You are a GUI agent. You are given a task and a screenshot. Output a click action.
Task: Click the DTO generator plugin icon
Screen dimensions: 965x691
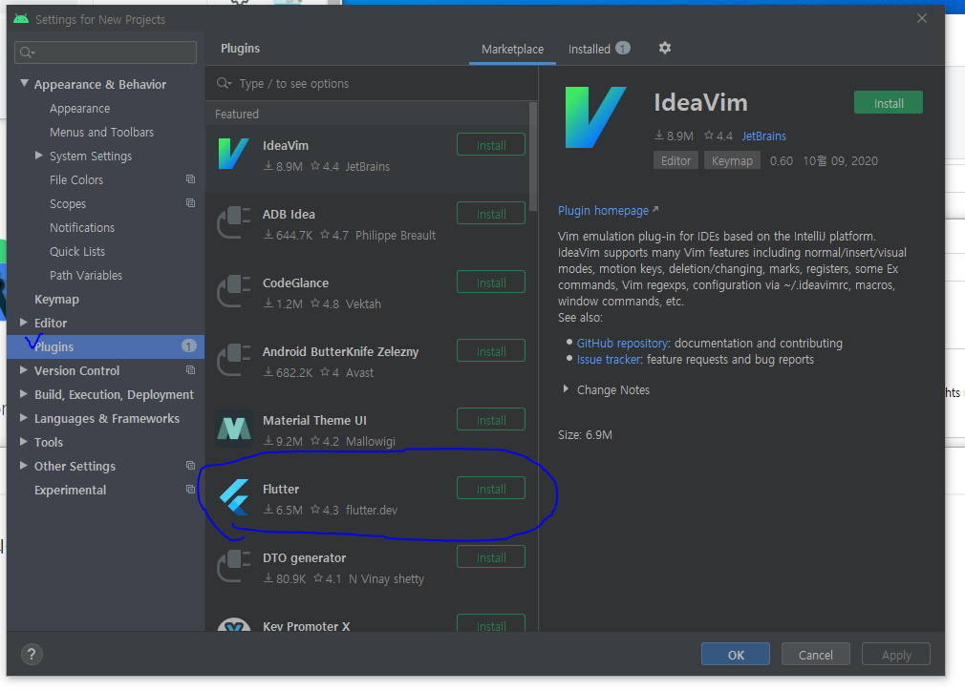(x=234, y=566)
